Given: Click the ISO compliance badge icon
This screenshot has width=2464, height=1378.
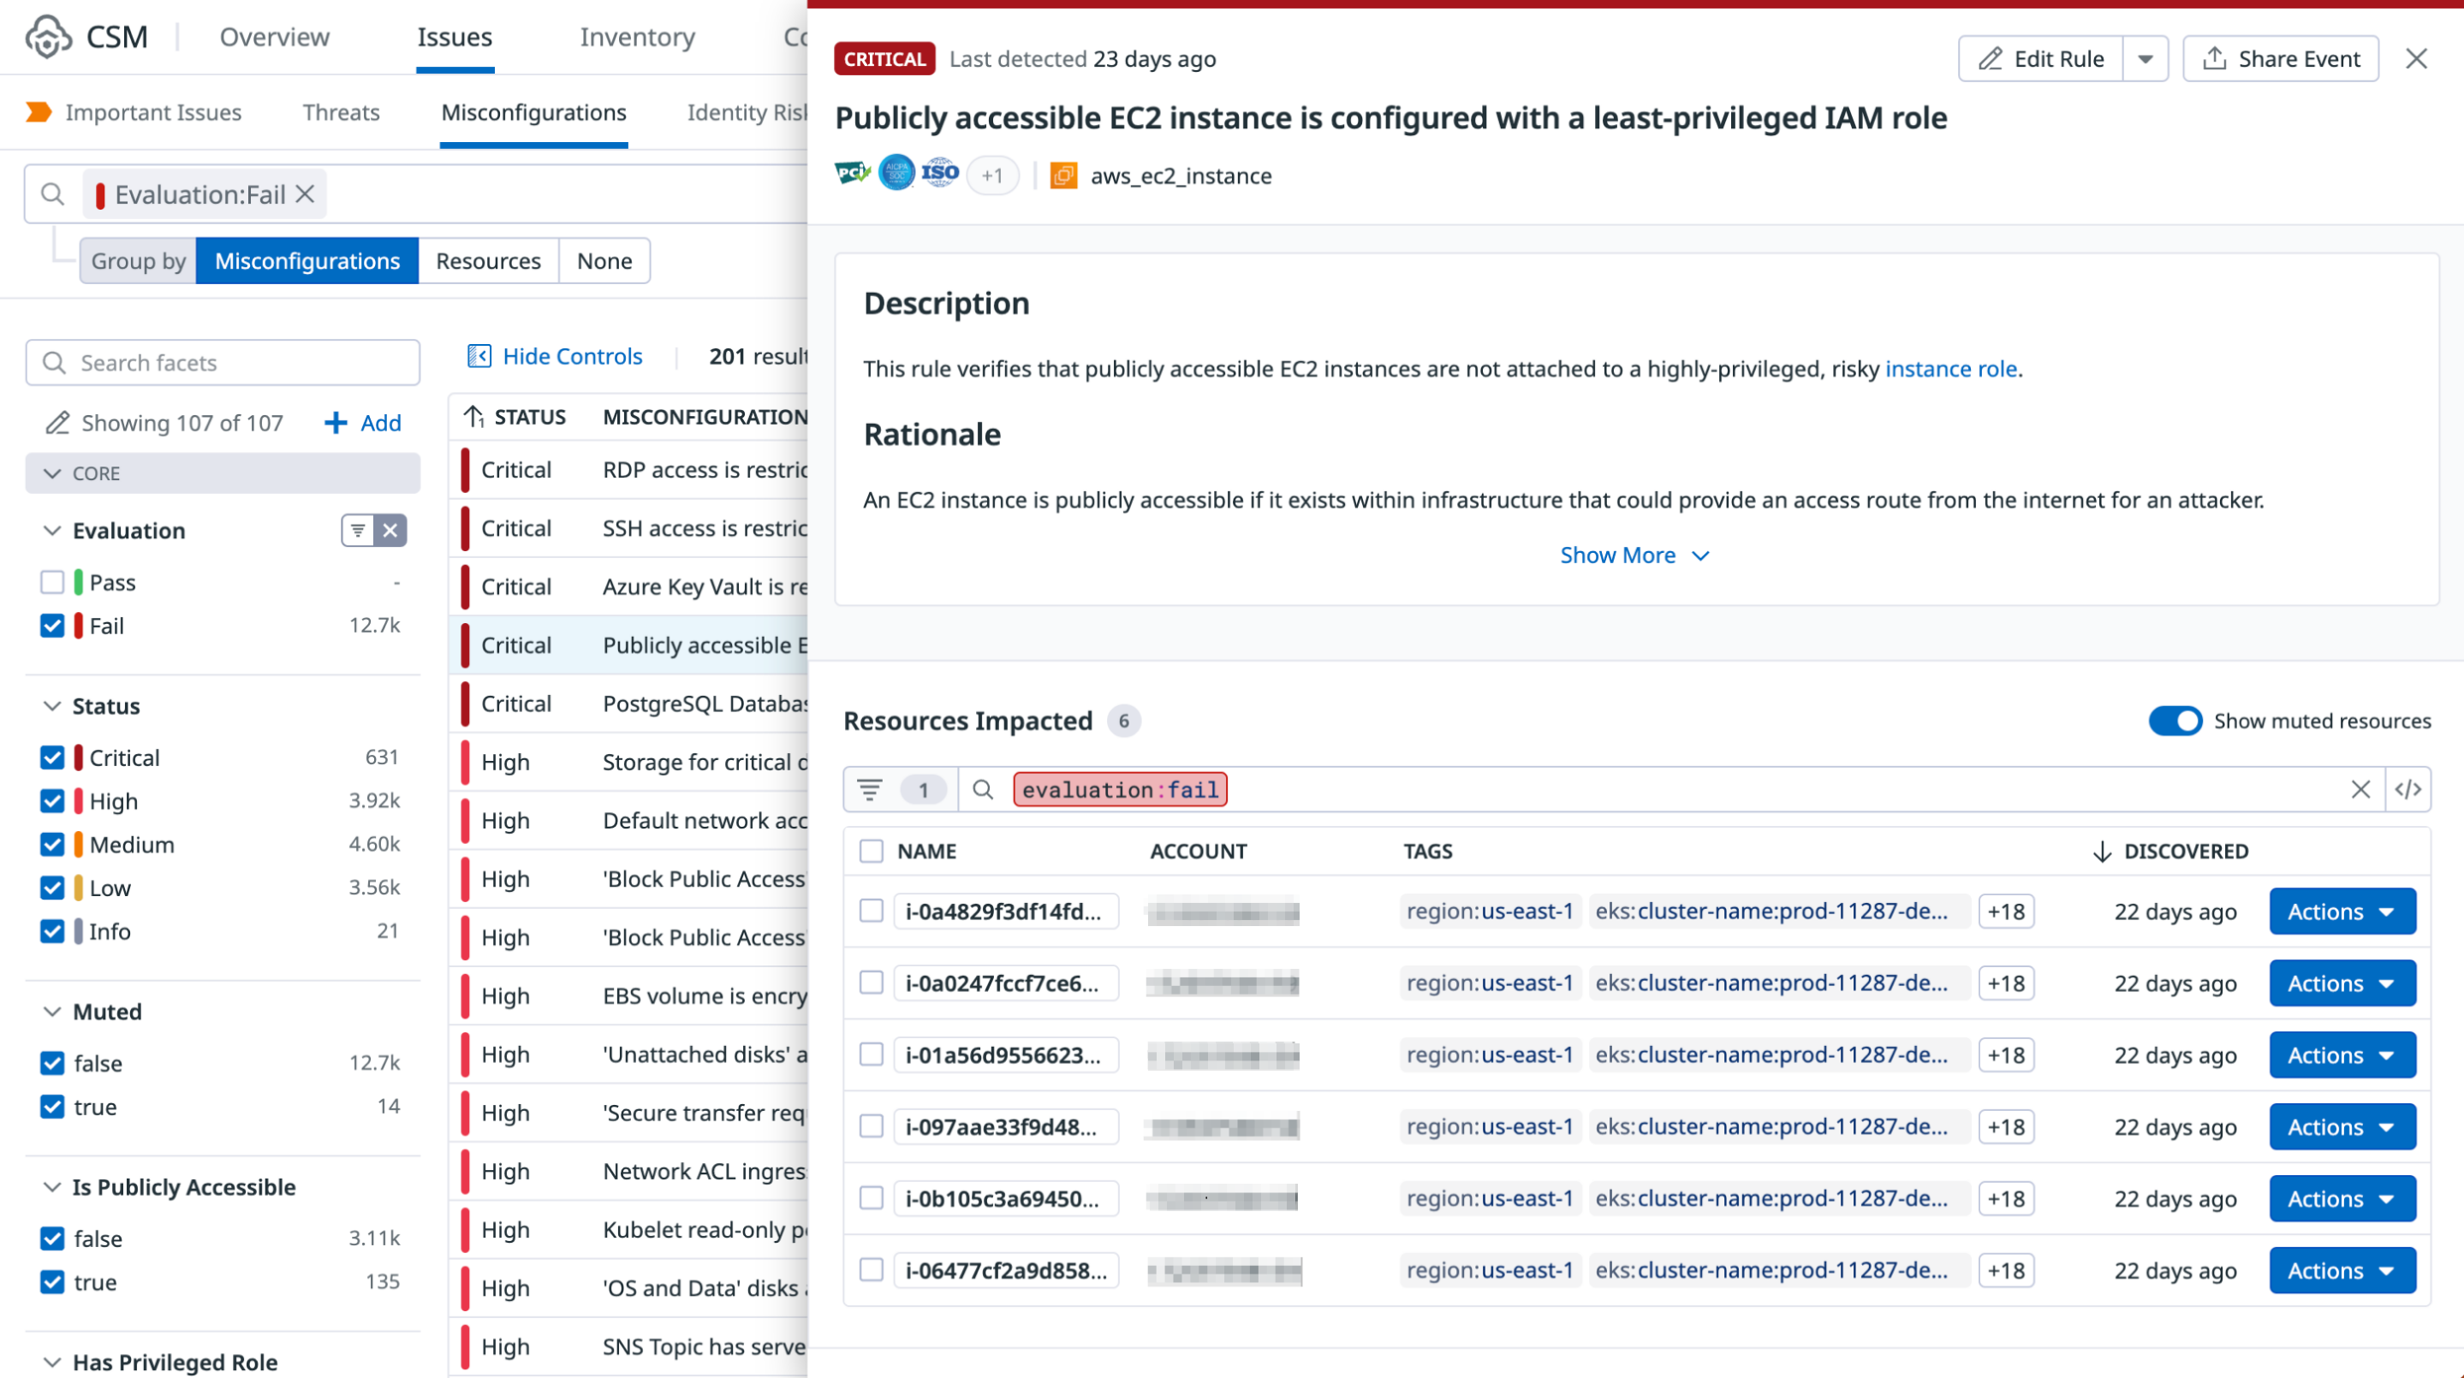Looking at the screenshot, I should coord(939,173).
